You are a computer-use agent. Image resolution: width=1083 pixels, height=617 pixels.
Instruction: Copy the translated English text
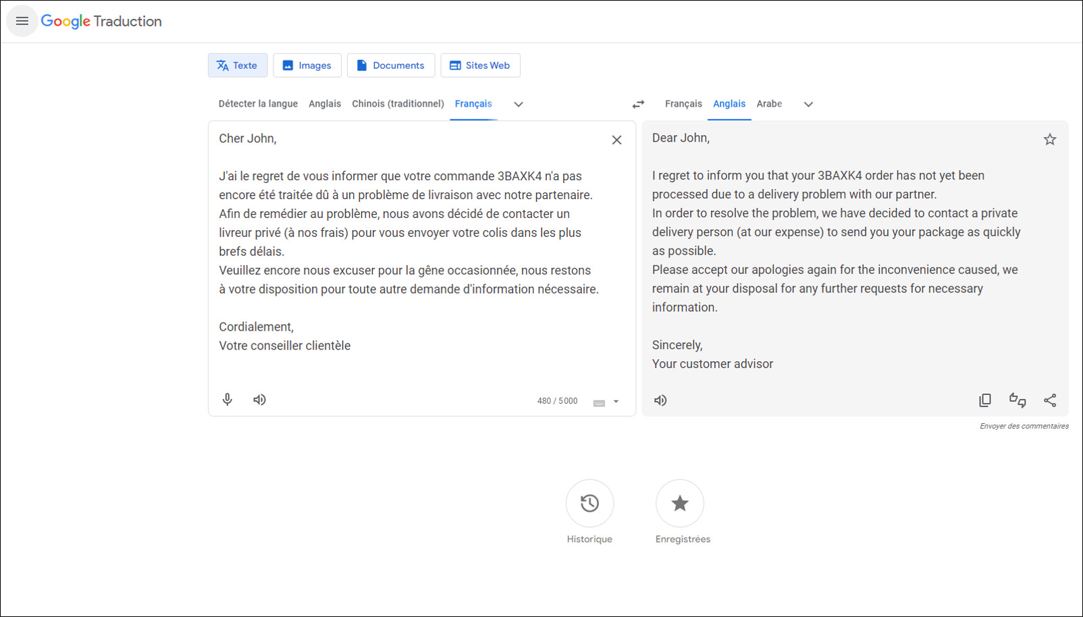[985, 400]
